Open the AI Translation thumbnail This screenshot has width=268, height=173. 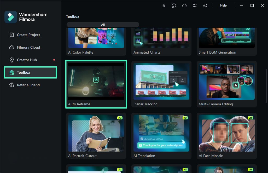tap(161, 133)
